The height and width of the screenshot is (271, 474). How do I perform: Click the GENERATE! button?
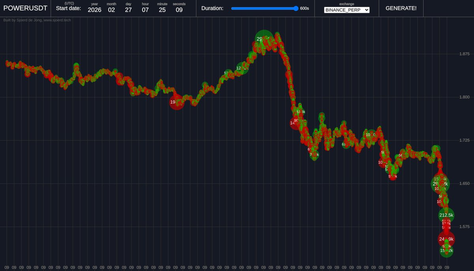pos(401,8)
